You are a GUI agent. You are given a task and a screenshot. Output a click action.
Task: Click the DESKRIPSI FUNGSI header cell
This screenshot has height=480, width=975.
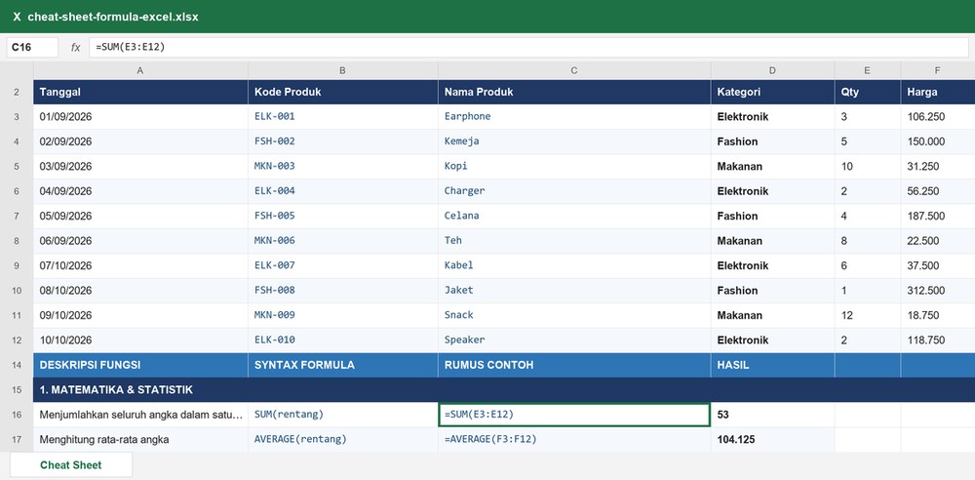coord(140,365)
